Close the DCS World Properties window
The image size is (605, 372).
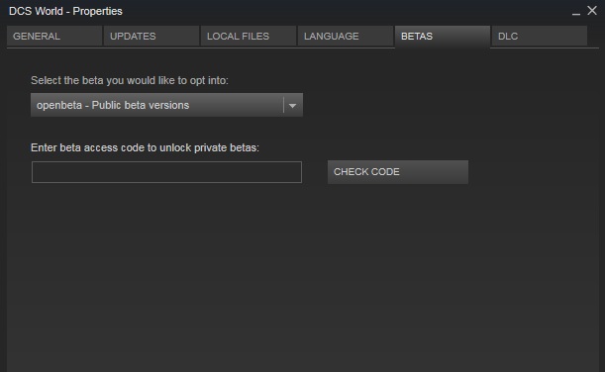(592, 11)
